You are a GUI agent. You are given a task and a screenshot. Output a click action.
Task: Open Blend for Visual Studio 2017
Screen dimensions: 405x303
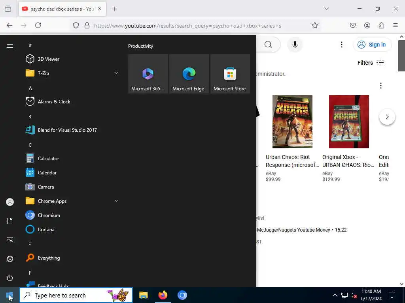(72, 130)
